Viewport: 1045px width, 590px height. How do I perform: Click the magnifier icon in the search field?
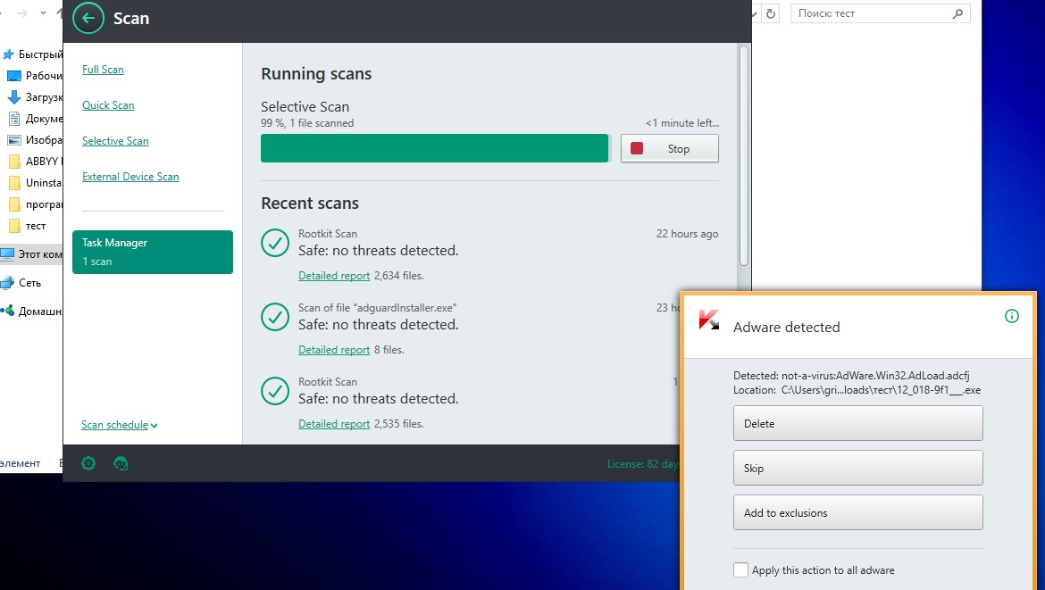(957, 14)
